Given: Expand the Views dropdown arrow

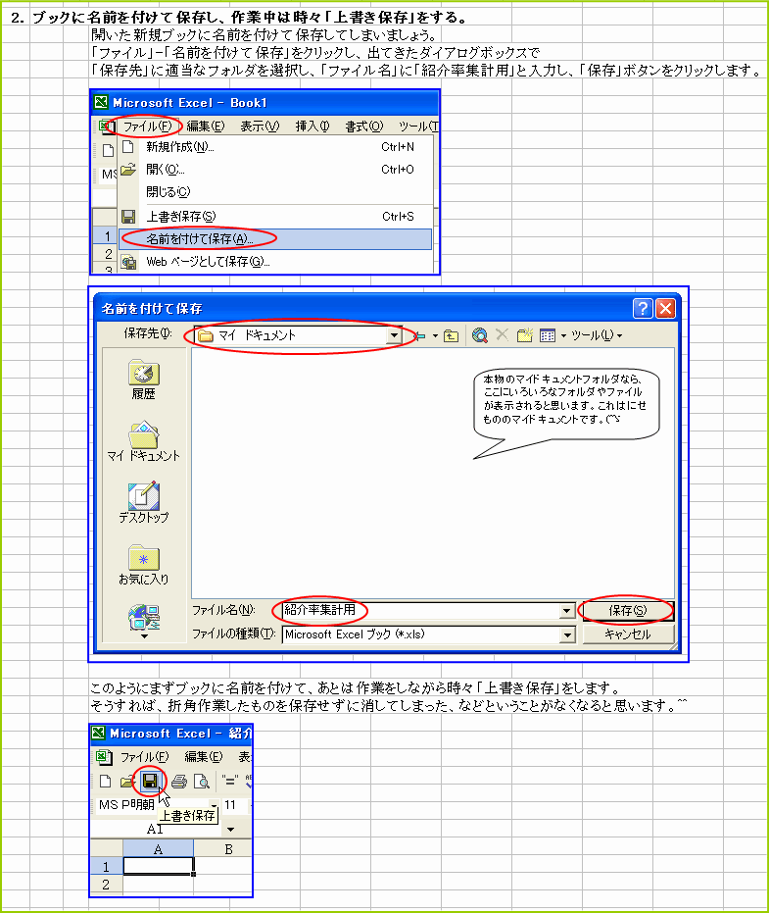Looking at the screenshot, I should coord(563,336).
